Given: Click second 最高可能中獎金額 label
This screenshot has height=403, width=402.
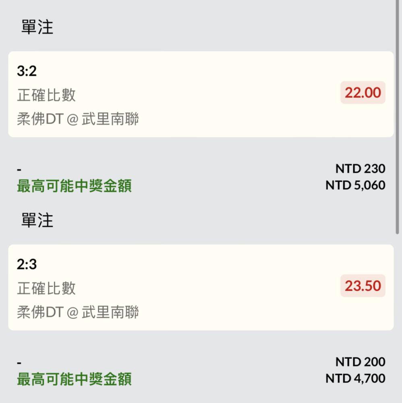Looking at the screenshot, I should click(x=74, y=379).
